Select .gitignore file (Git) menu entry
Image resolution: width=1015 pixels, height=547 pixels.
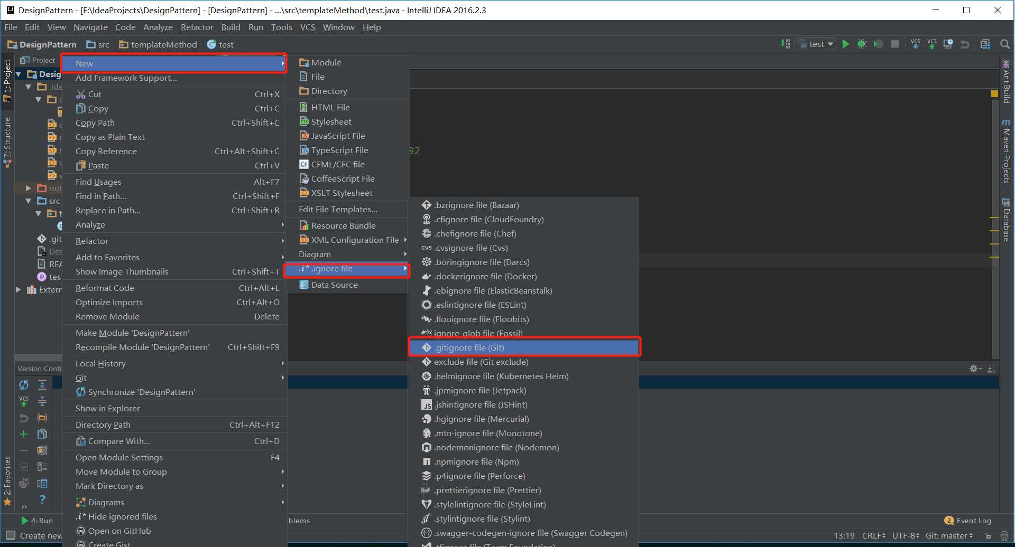point(524,347)
